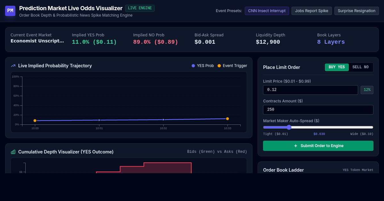The image size is (384, 201).
Task: Click the plus icon on Submit Order
Action: [x=296, y=146]
